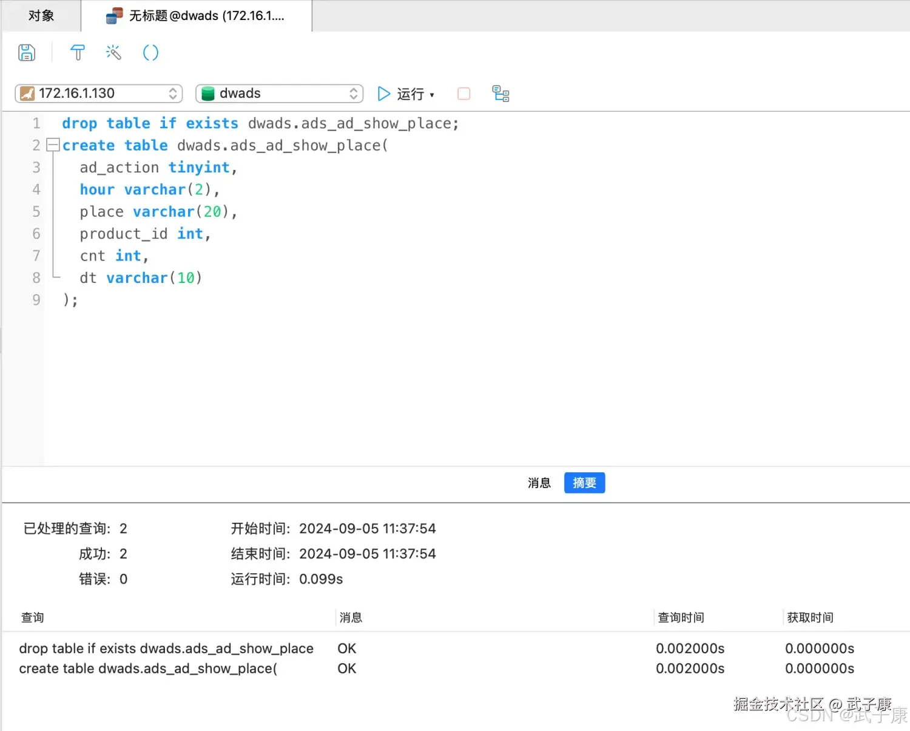Screen dimensions: 910x731
Task: Click the parentheses code snippet icon
Action: (x=150, y=53)
